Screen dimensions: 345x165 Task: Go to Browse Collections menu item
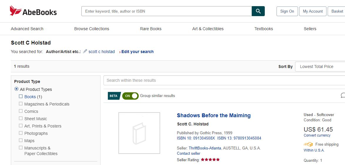(92, 29)
